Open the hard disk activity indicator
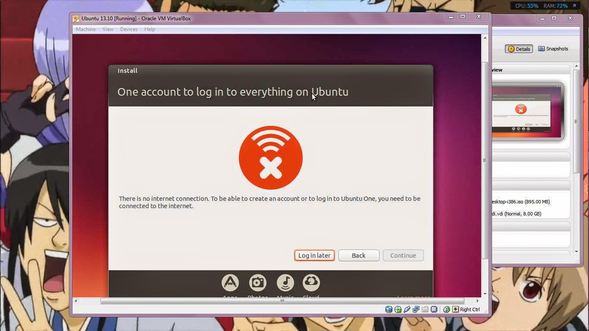Viewport: 589px width, 331px height. (x=388, y=309)
